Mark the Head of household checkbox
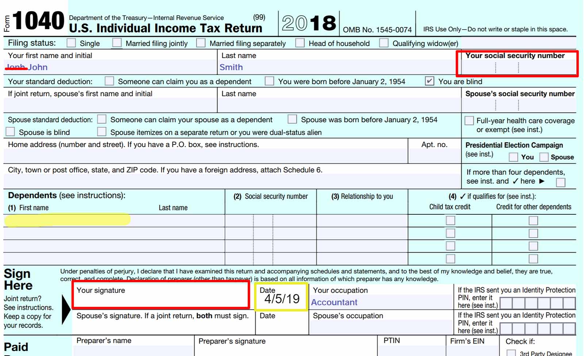 tap(300, 43)
